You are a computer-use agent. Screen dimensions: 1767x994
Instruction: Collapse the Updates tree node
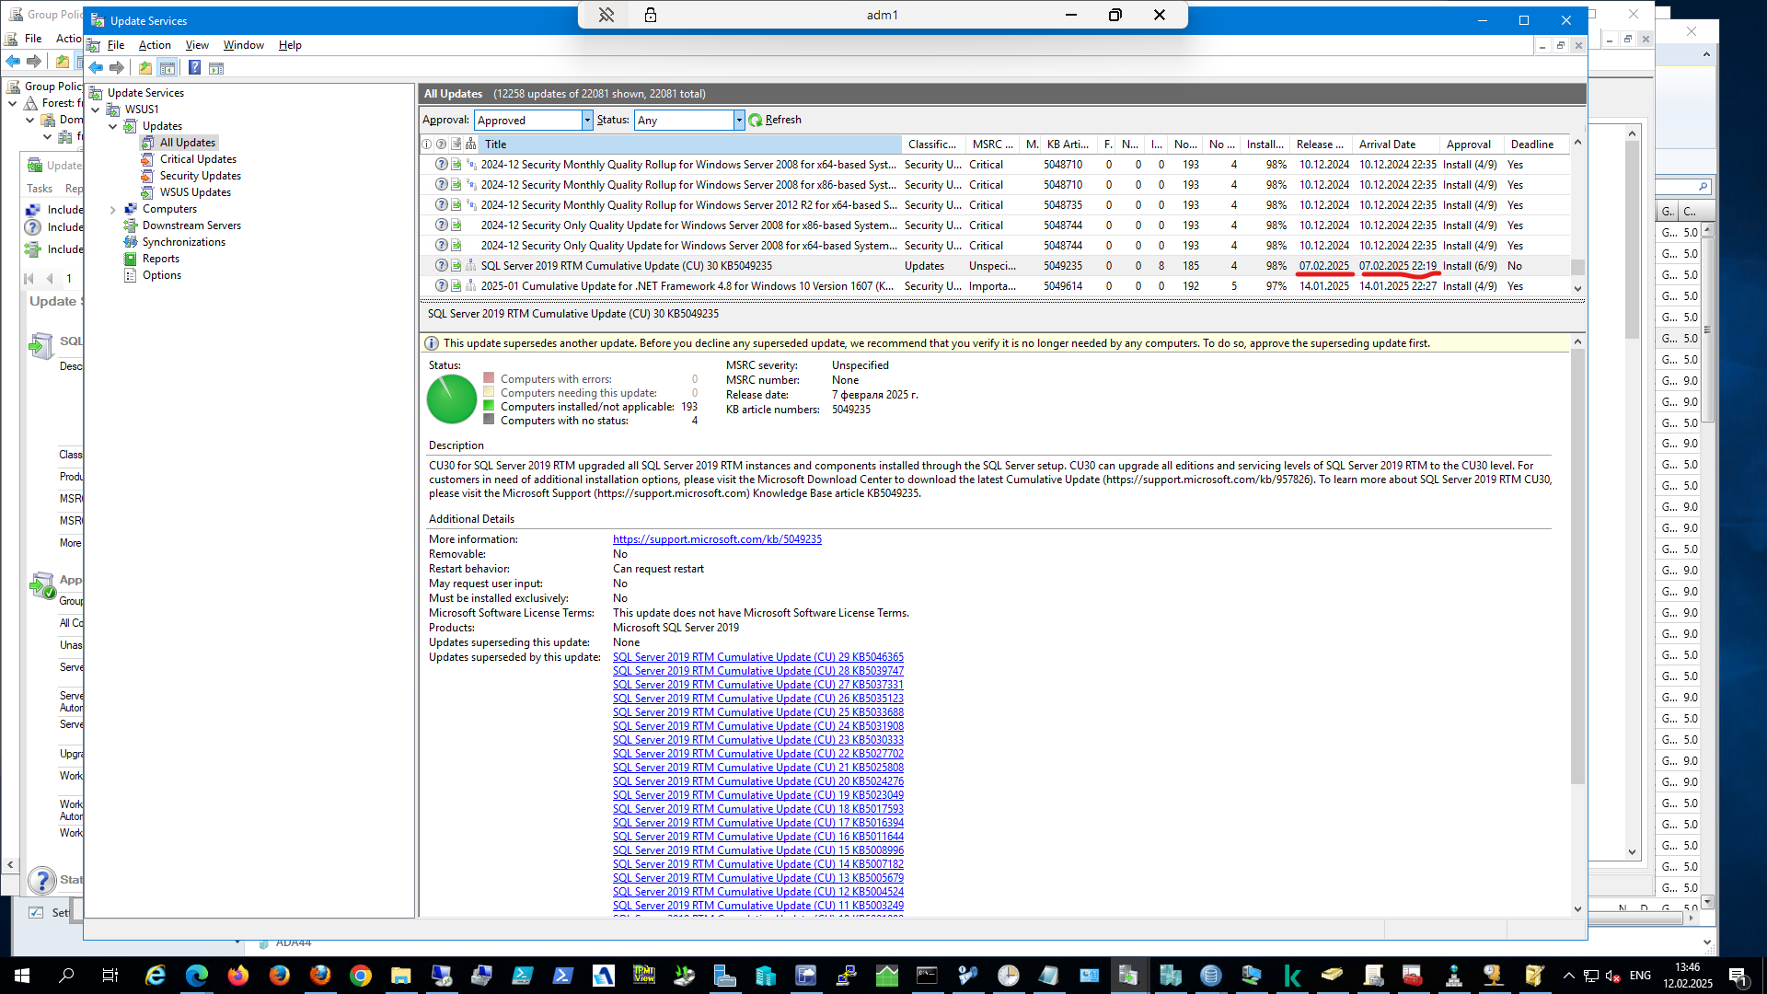[113, 126]
